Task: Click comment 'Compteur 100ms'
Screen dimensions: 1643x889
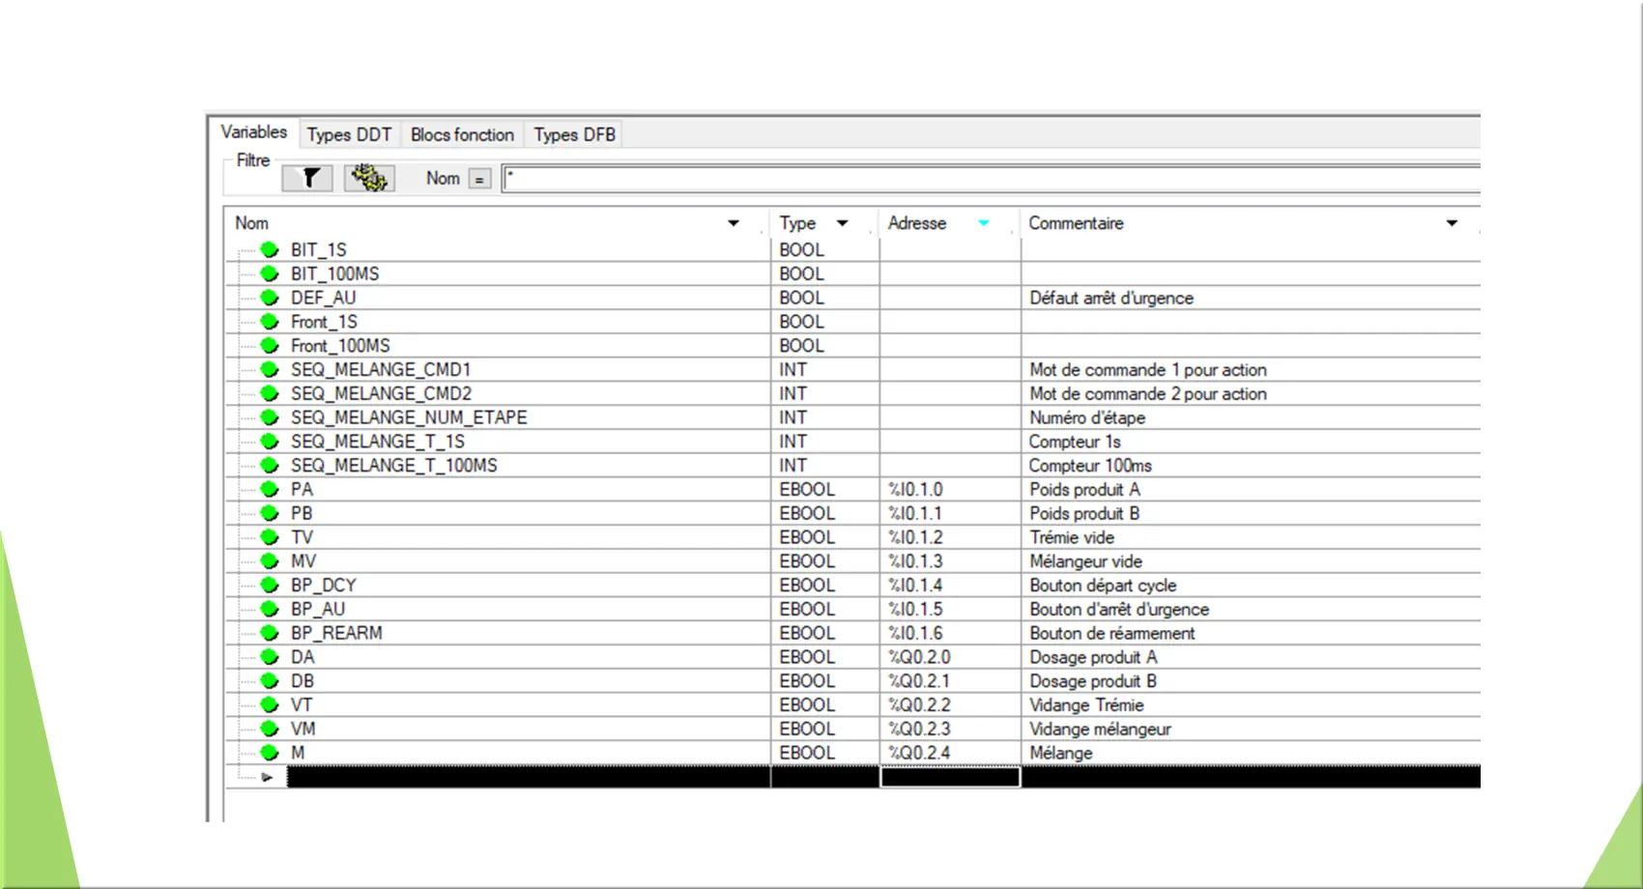Action: pyautogui.click(x=1090, y=466)
